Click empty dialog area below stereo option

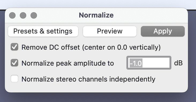(x=96, y=88)
